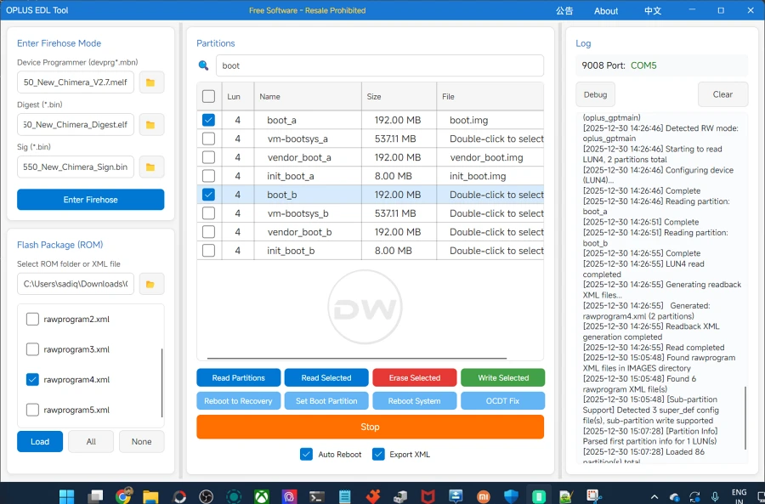Screen dimensions: 765x504
Task: Click the partition search magnifier icon
Action: coord(204,65)
